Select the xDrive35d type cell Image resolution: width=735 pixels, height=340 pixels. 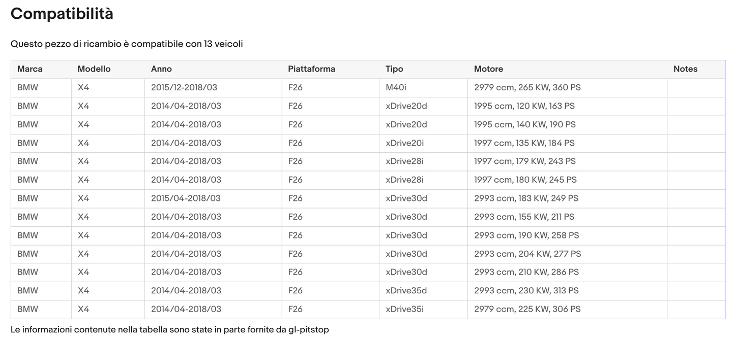click(x=406, y=290)
